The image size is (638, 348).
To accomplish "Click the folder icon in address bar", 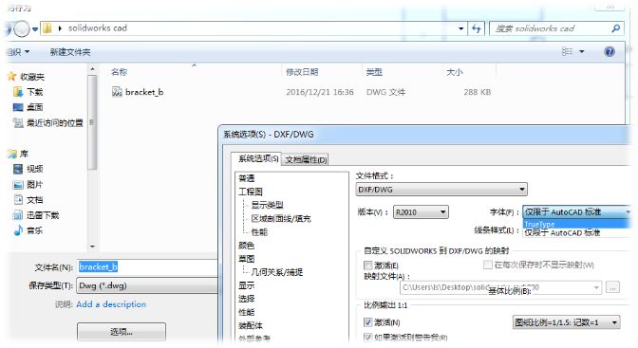I will pyautogui.click(x=47, y=28).
